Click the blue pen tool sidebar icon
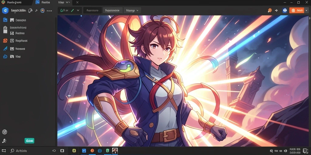Screen dimensions: 311x155 point(5,49)
